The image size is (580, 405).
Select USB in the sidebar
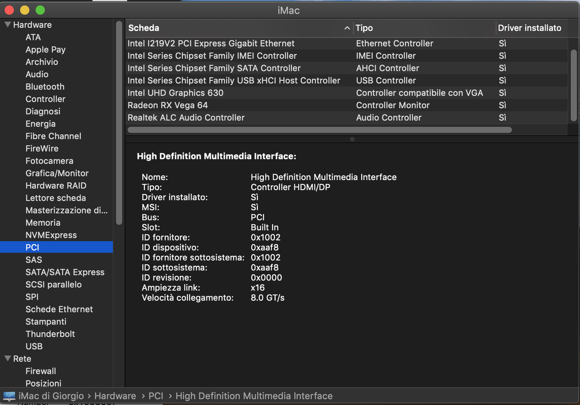34,347
